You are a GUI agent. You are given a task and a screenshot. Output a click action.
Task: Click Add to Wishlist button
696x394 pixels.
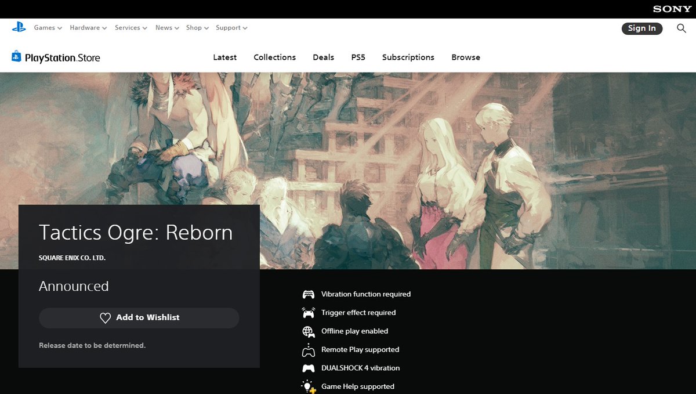pos(139,318)
